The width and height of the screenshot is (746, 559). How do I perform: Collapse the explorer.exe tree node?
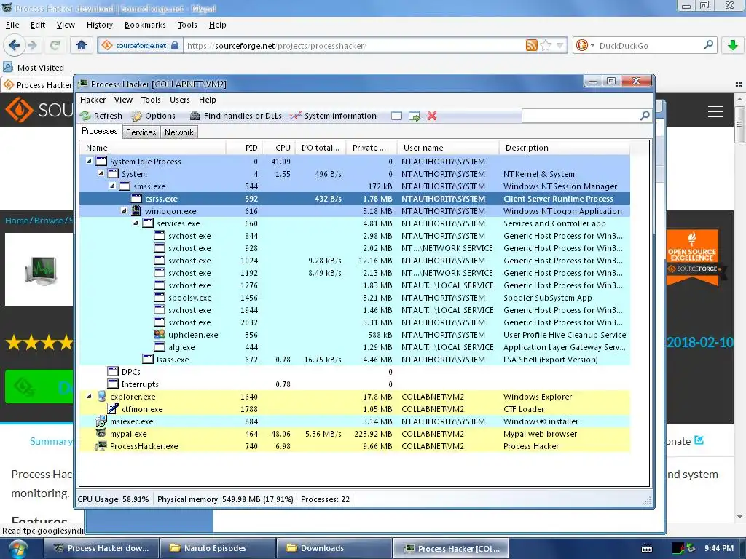coord(89,396)
